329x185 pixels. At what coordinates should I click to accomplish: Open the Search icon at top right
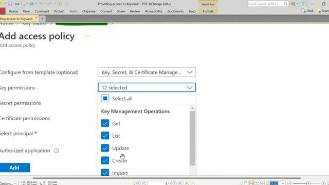pyautogui.click(x=319, y=11)
